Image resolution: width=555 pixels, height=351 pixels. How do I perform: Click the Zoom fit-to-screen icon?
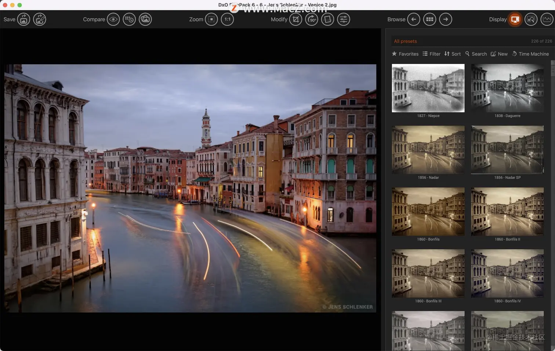tap(211, 19)
